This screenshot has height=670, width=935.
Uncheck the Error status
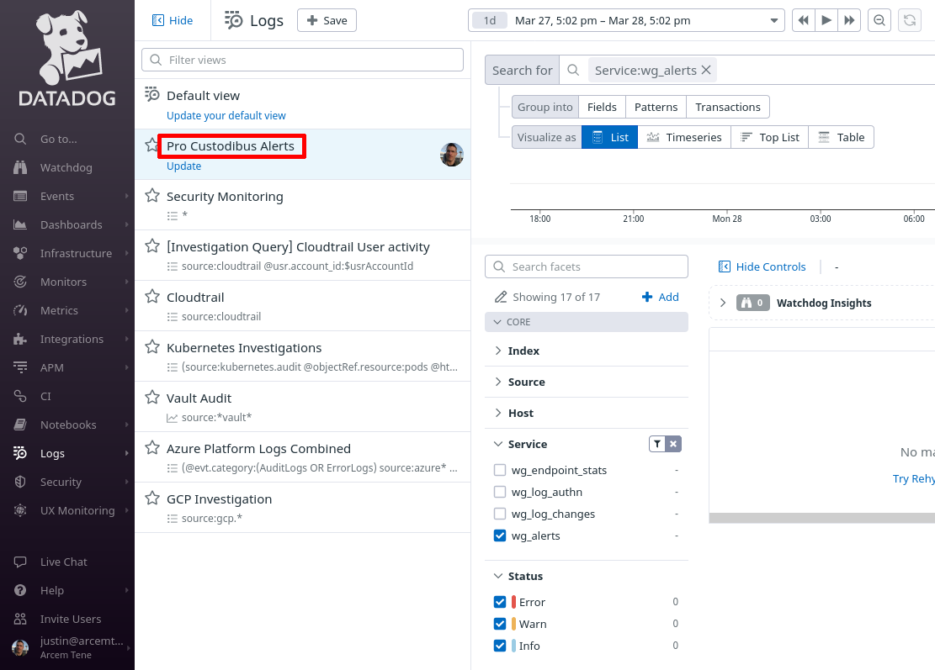click(500, 602)
